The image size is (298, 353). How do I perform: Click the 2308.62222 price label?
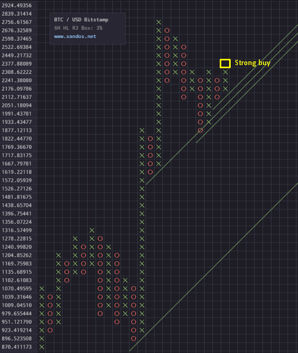(x=17, y=72)
